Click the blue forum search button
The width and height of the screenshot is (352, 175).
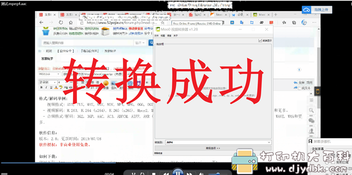[x=151, y=43]
